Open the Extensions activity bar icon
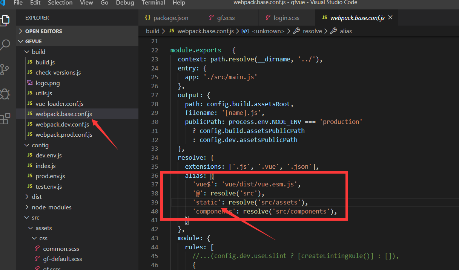Screen dimensions: 459x270 coord(5,119)
